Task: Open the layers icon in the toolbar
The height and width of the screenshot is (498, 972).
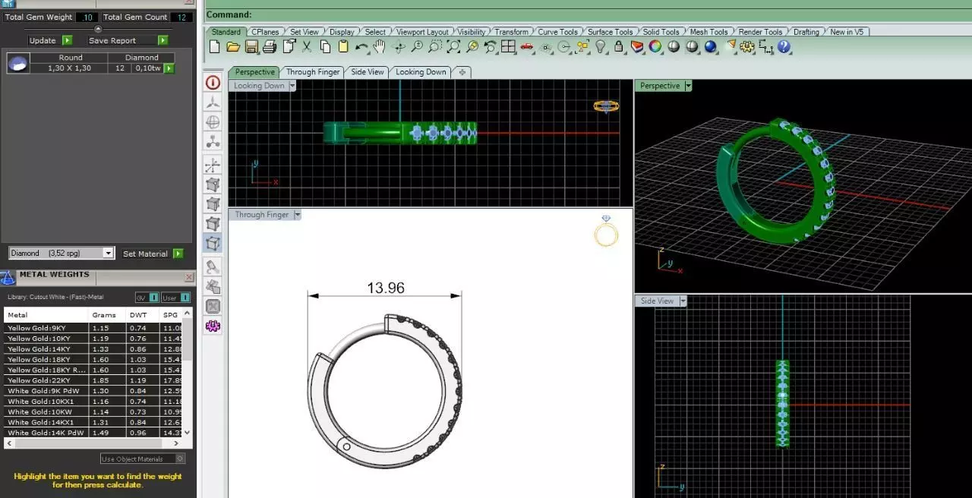Action: pyautogui.click(x=637, y=47)
